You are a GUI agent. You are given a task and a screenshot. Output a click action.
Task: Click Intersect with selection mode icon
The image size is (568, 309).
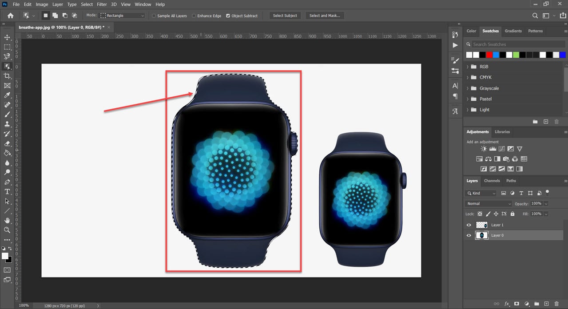pyautogui.click(x=75, y=16)
